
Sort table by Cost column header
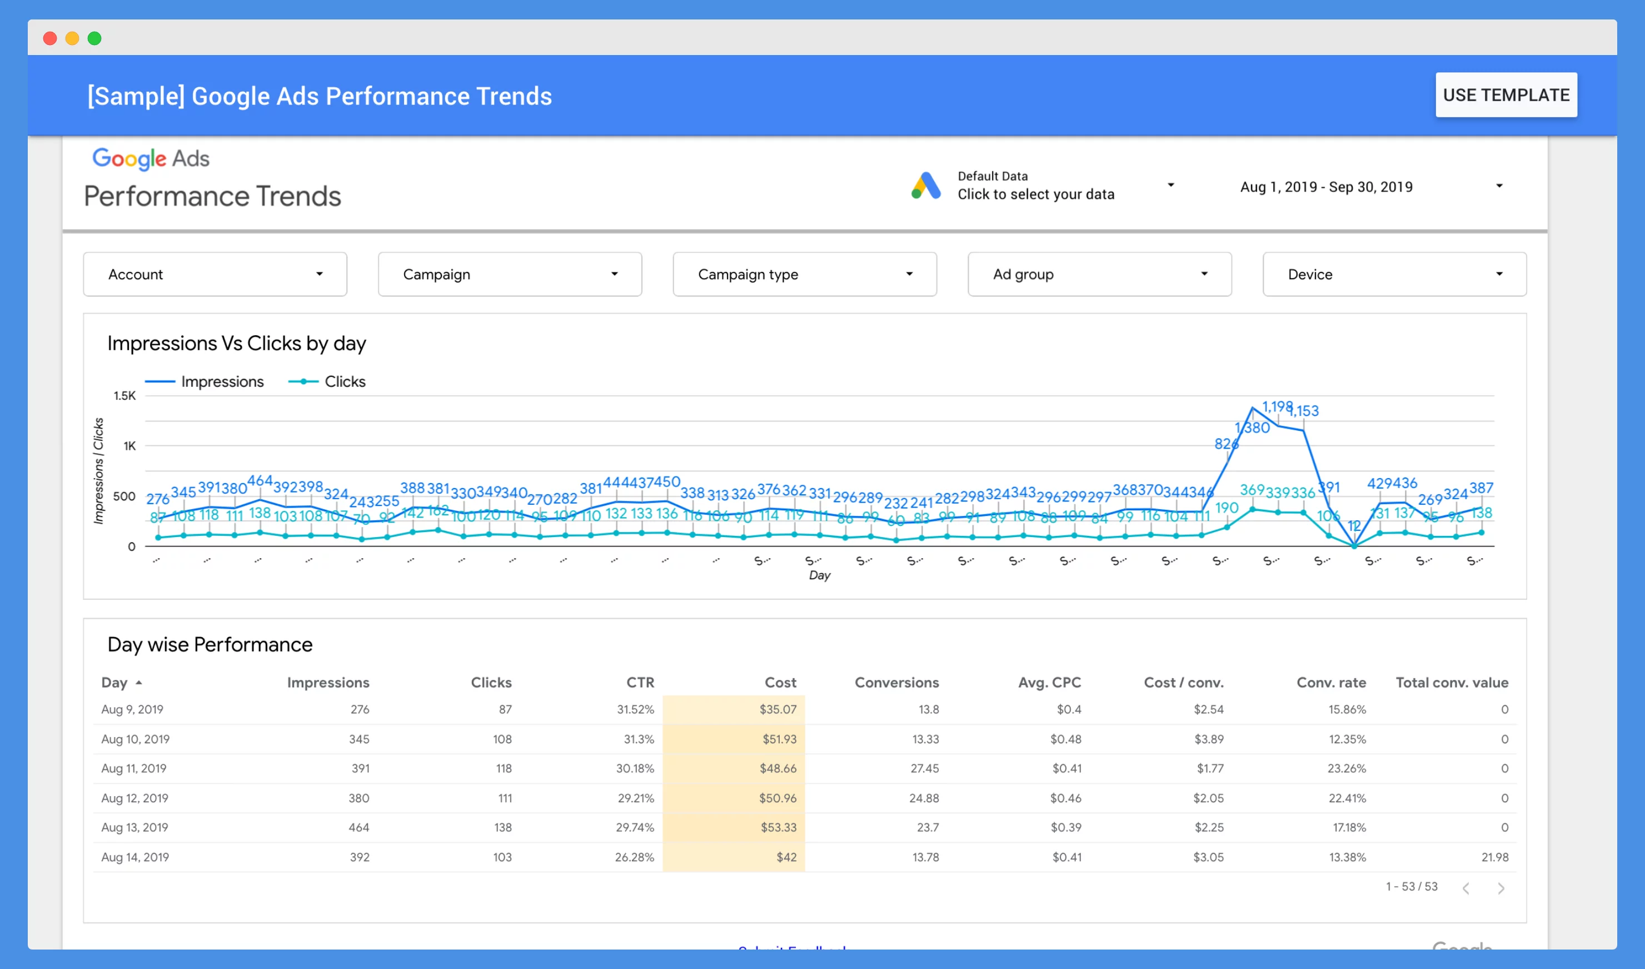(780, 682)
